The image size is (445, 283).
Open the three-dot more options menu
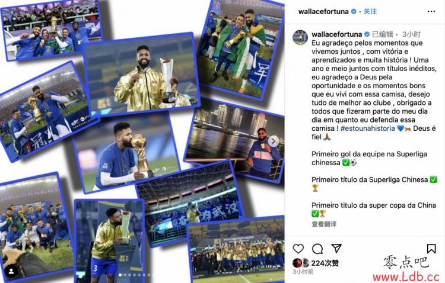431,11
